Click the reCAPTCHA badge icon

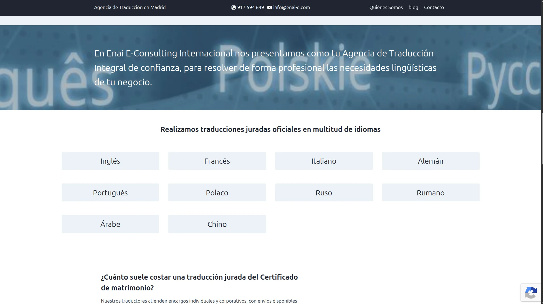coord(531,293)
